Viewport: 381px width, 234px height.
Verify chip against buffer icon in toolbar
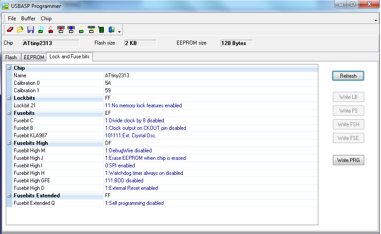(91, 30)
